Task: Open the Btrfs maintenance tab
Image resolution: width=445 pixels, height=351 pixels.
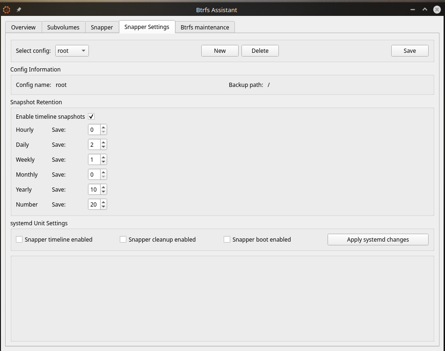Action: coord(205,27)
